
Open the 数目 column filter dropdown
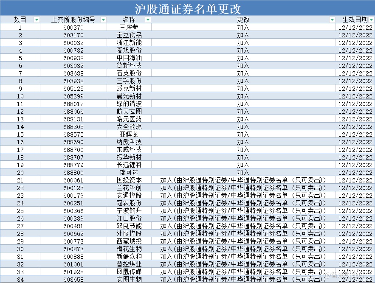click(x=37, y=20)
